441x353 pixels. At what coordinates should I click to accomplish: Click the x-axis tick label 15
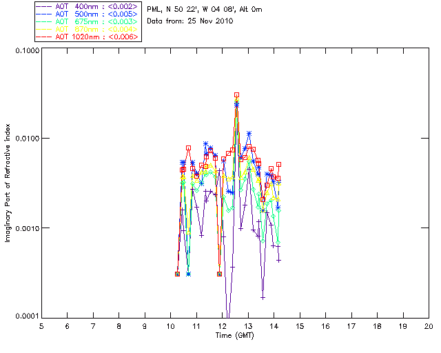[300, 327]
